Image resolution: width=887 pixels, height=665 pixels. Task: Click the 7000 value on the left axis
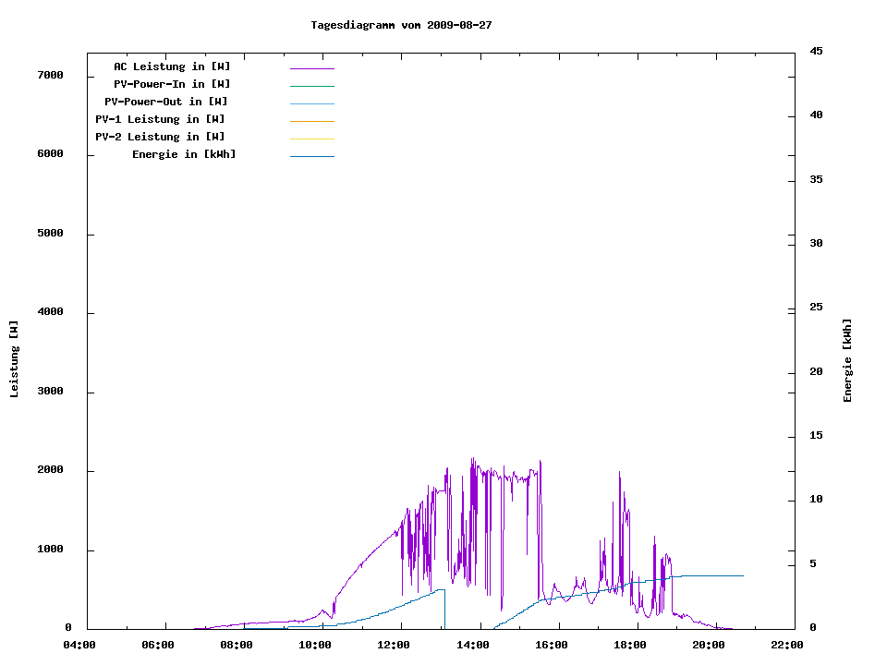pyautogui.click(x=49, y=75)
